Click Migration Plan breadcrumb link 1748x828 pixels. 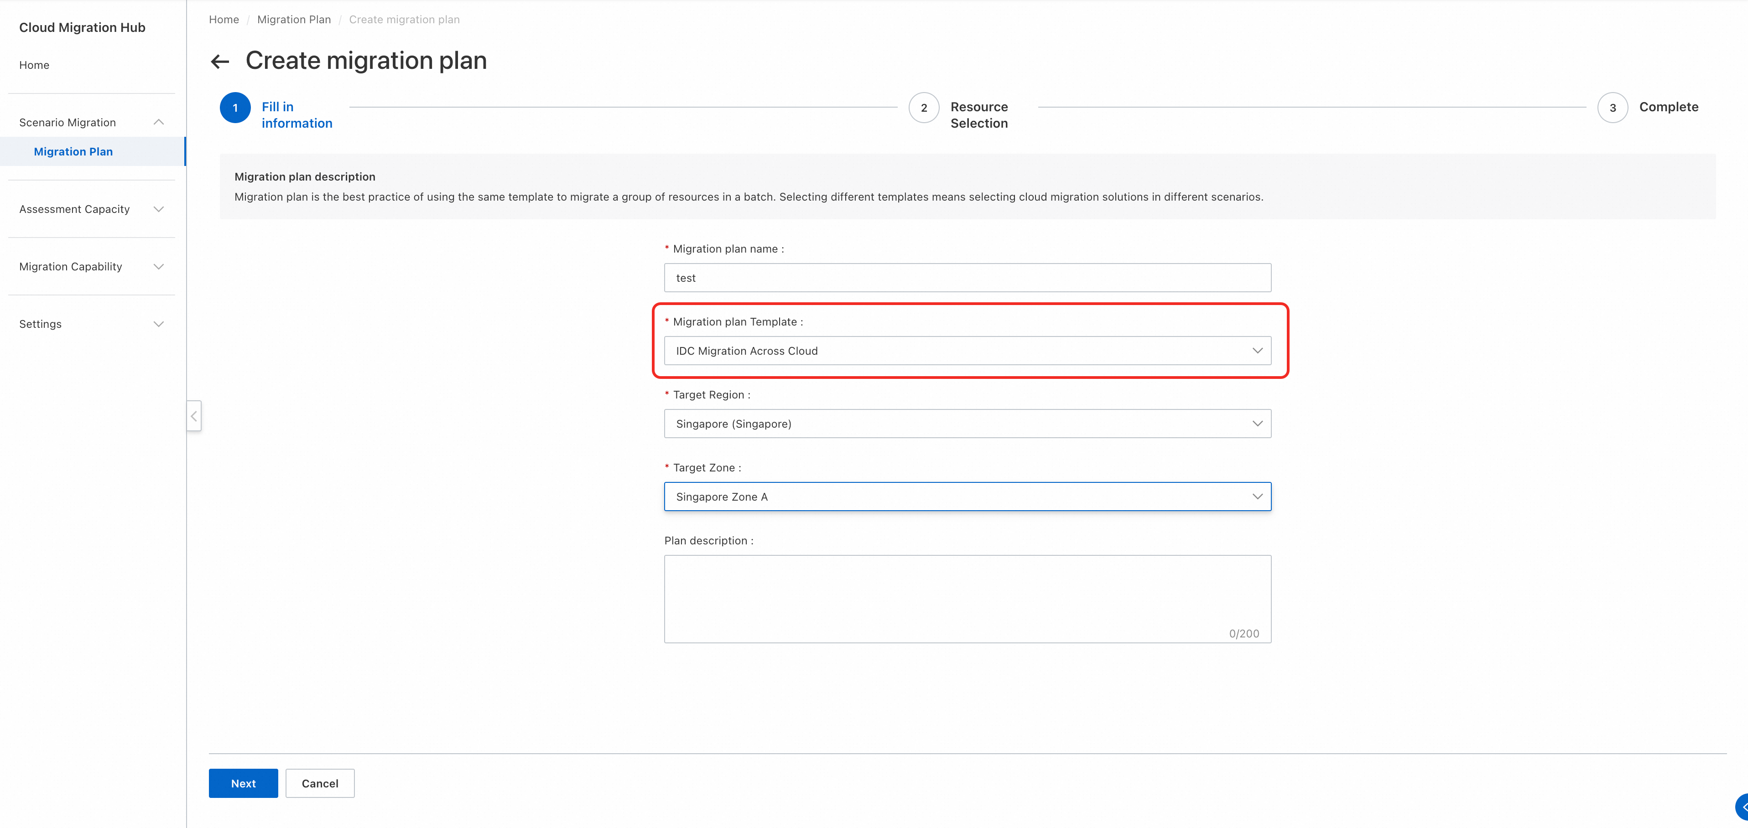click(x=294, y=20)
